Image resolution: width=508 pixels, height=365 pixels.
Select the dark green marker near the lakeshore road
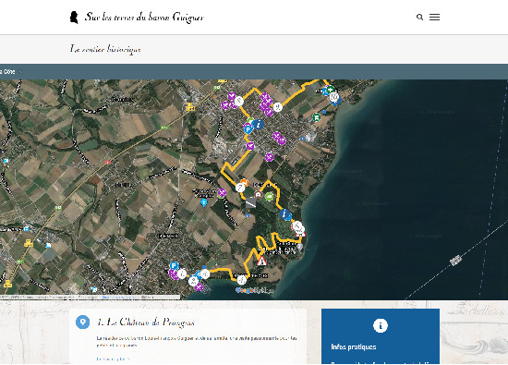[x=316, y=117]
